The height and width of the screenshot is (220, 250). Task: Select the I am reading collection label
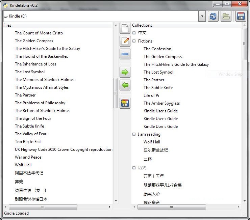point(149,134)
